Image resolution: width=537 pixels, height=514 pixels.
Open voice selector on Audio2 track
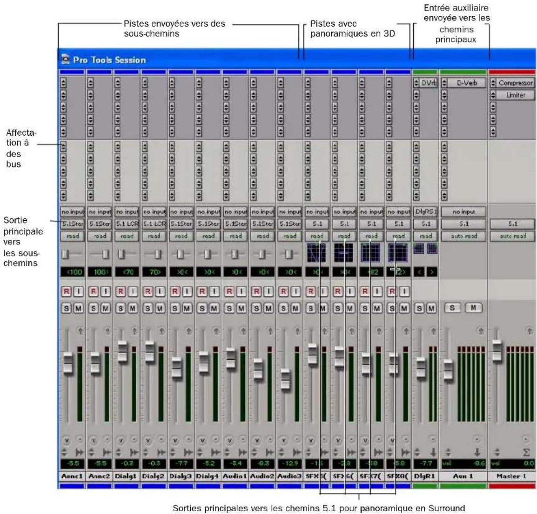tap(257, 441)
